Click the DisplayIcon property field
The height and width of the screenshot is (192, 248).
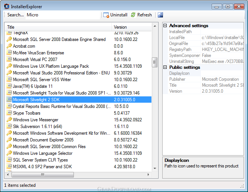pos(222,73)
